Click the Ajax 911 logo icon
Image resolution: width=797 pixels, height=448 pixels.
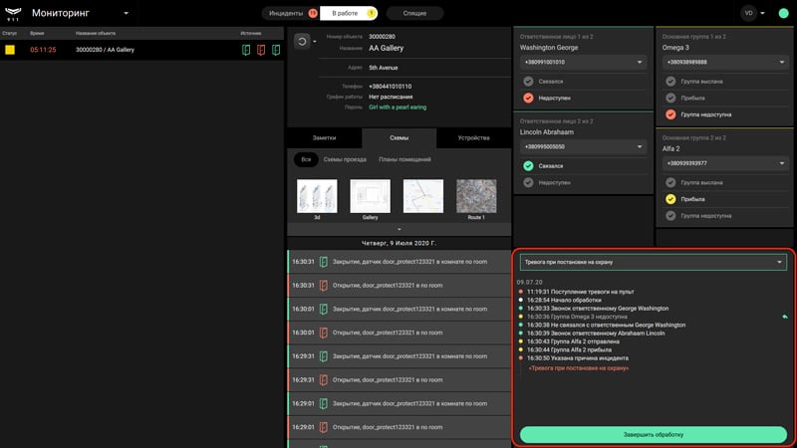coord(13,14)
